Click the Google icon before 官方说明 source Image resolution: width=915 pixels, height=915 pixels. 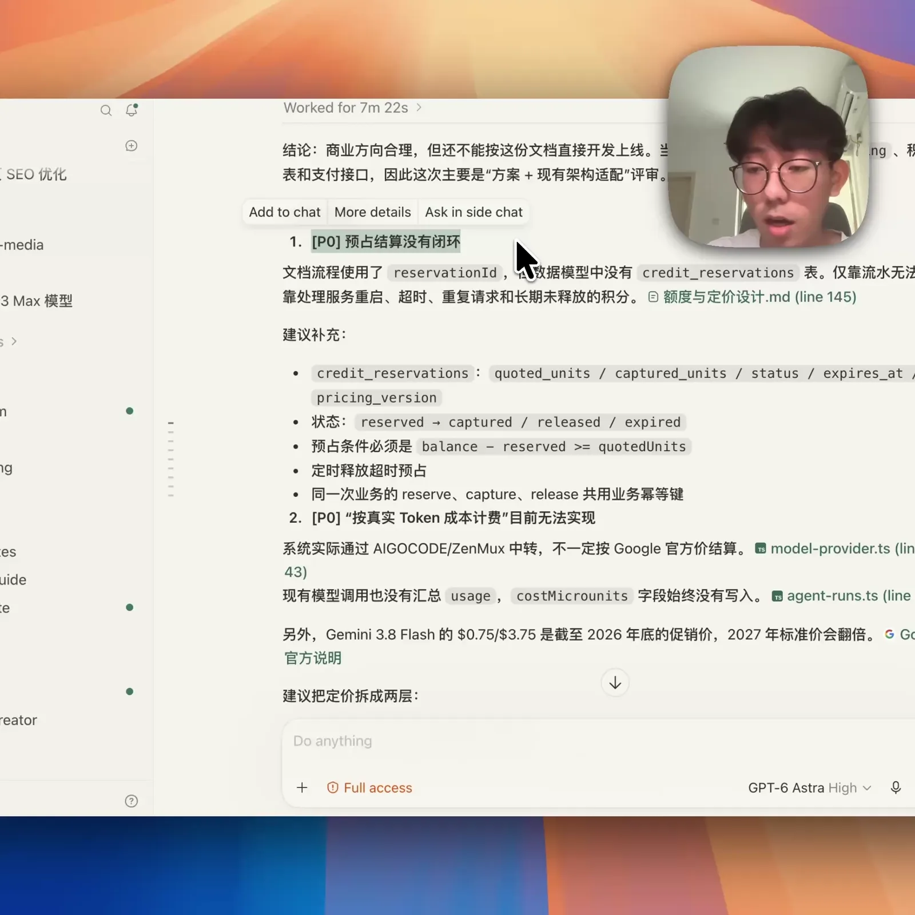pos(889,634)
